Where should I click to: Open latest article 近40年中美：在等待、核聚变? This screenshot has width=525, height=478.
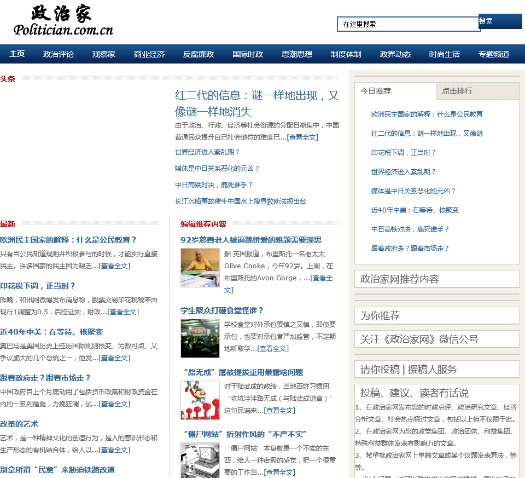tap(51, 332)
